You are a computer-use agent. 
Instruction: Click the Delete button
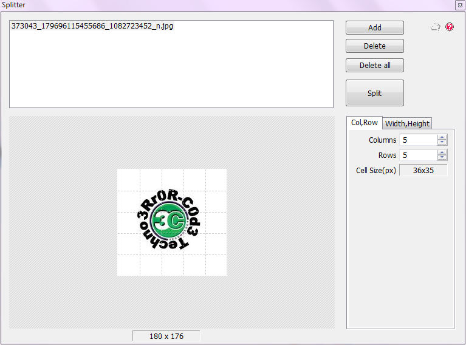click(x=374, y=46)
